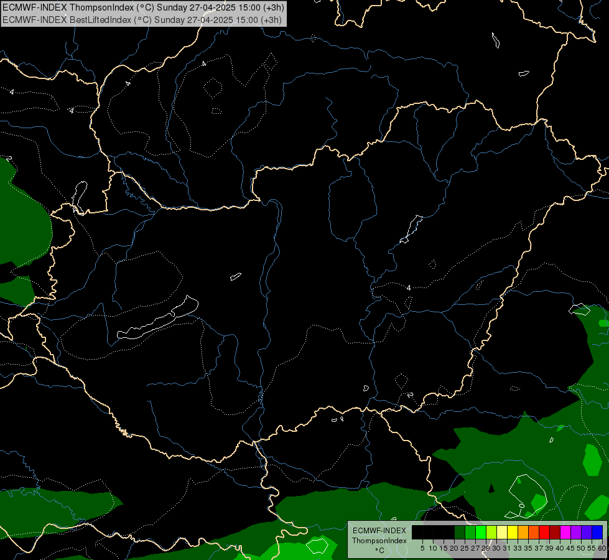Select the pure yellow 31-33 legend swatch
This screenshot has width=609, height=560.
[x=513, y=532]
